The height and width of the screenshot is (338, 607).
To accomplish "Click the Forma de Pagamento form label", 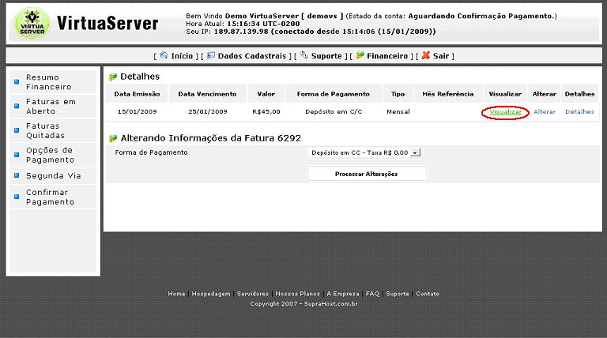I will coord(152,152).
